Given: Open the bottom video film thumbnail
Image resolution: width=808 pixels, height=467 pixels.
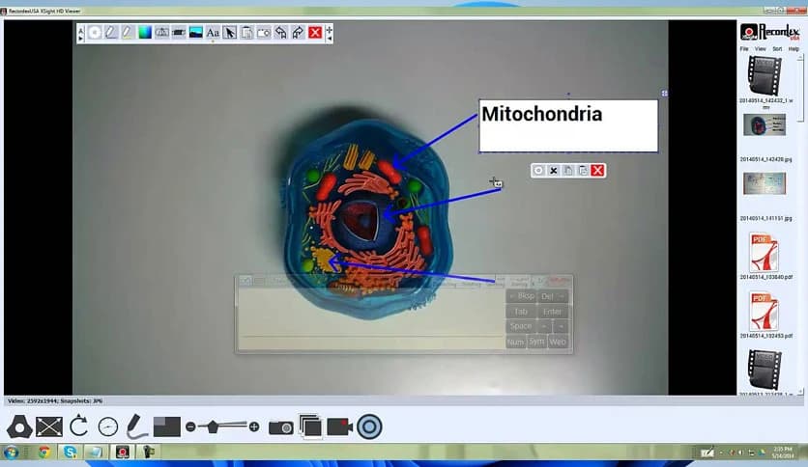Looking at the screenshot, I should 765,370.
